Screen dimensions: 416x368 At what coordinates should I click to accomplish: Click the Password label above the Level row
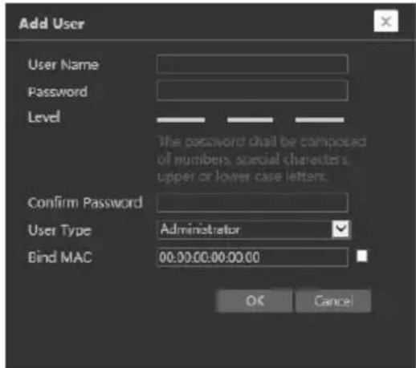point(58,91)
